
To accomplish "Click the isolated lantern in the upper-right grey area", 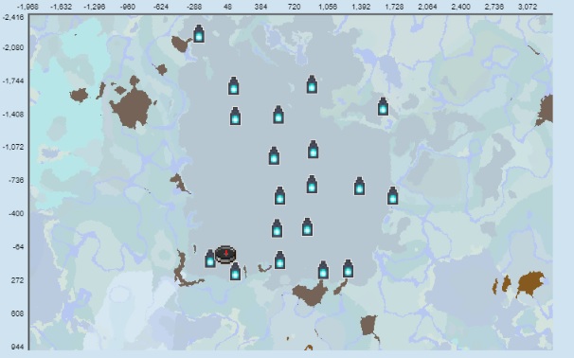I will [x=383, y=106].
